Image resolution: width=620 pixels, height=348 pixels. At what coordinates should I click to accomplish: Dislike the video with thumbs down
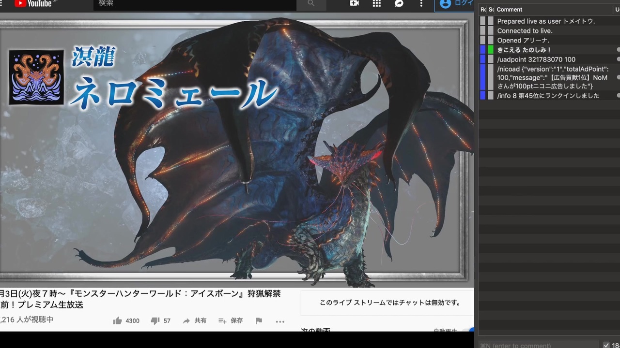pyautogui.click(x=160, y=320)
